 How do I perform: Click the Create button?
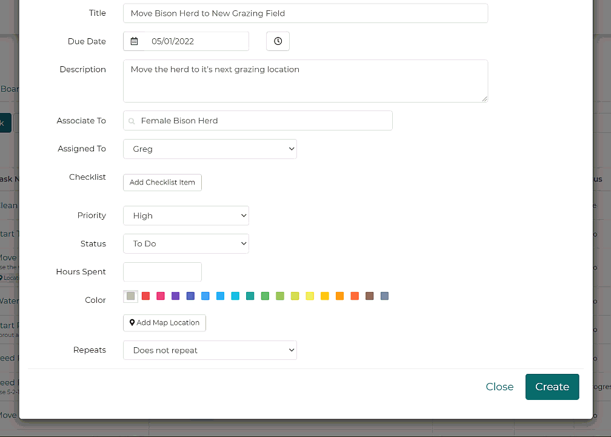pos(552,387)
